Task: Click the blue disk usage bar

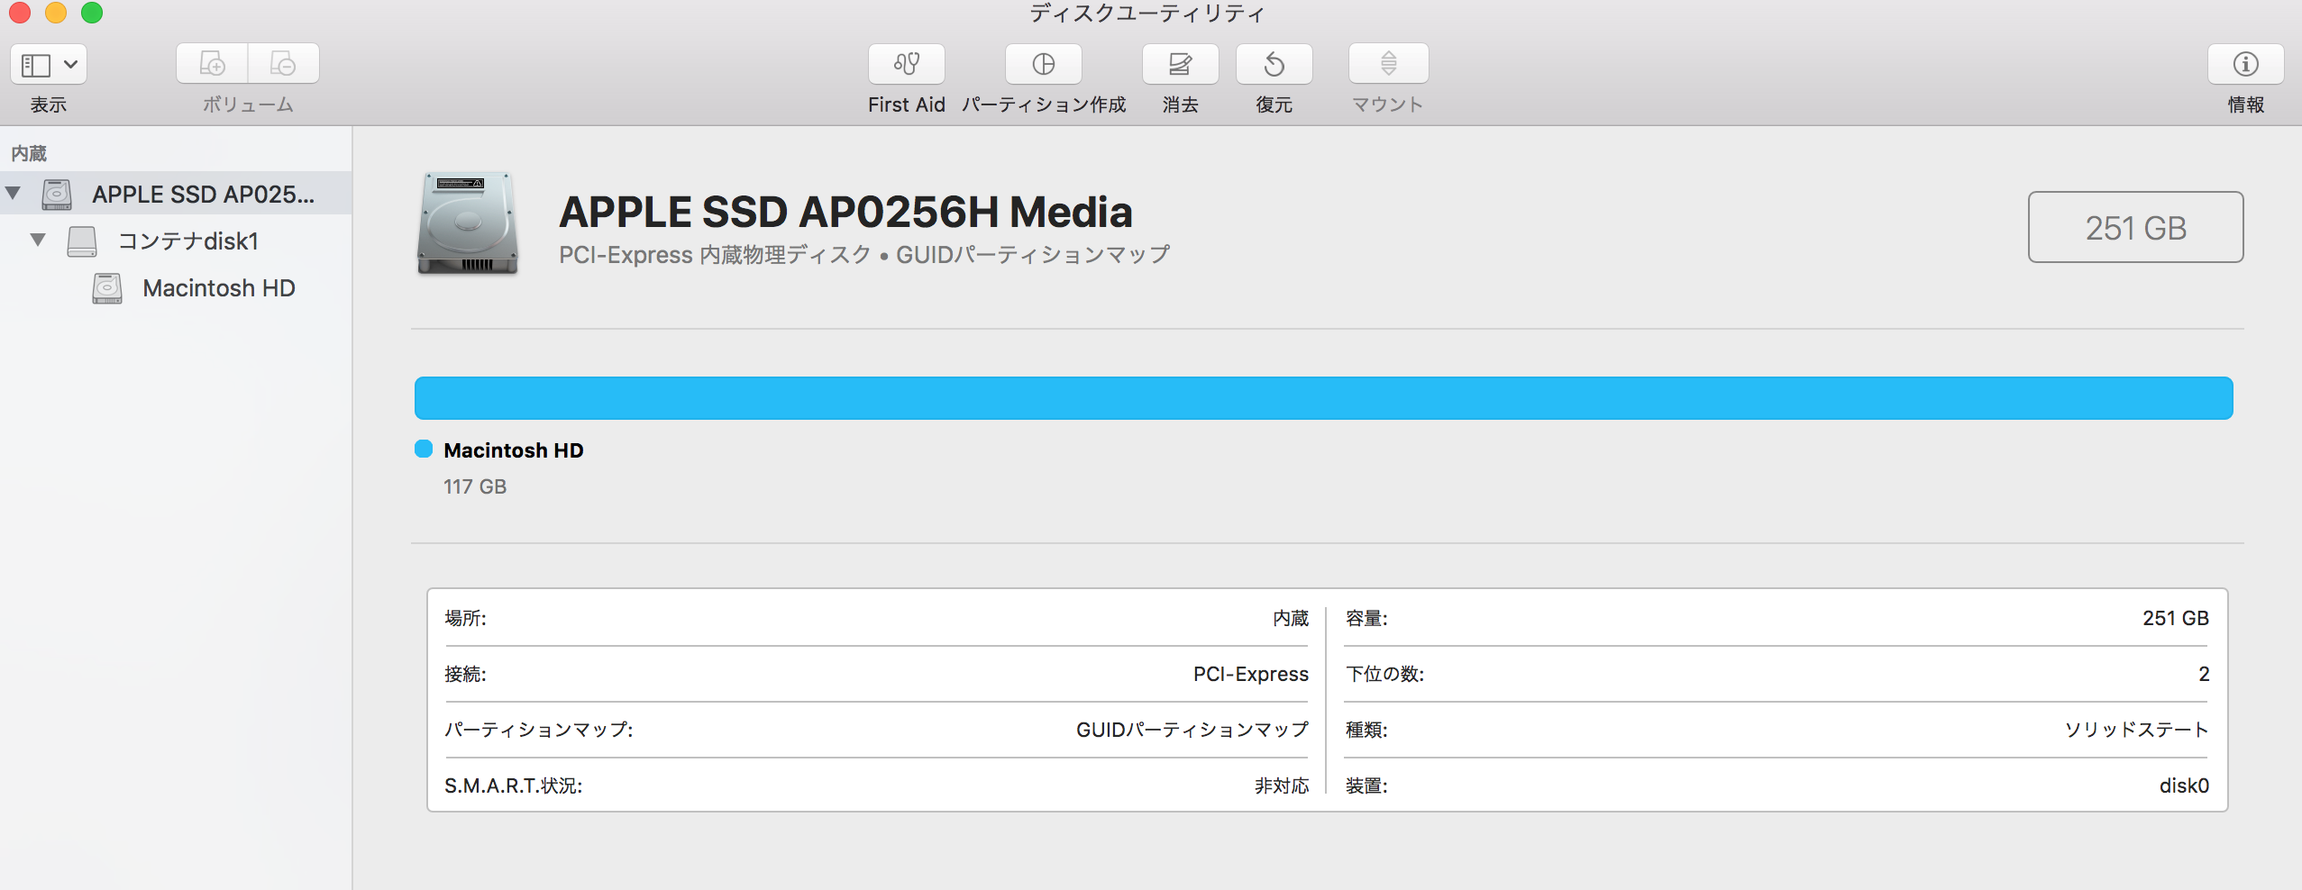Action: click(1323, 398)
